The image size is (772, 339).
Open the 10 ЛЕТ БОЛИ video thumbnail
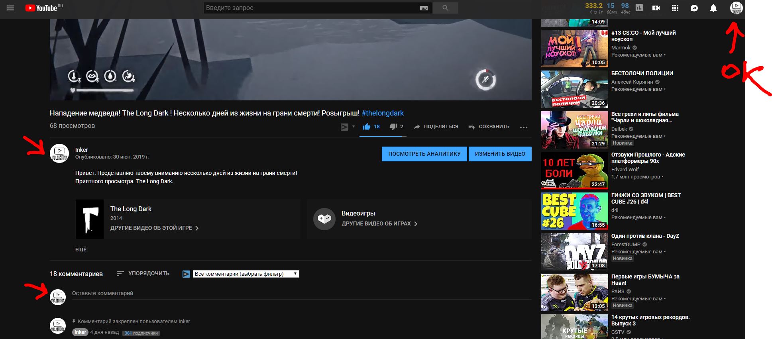575,170
